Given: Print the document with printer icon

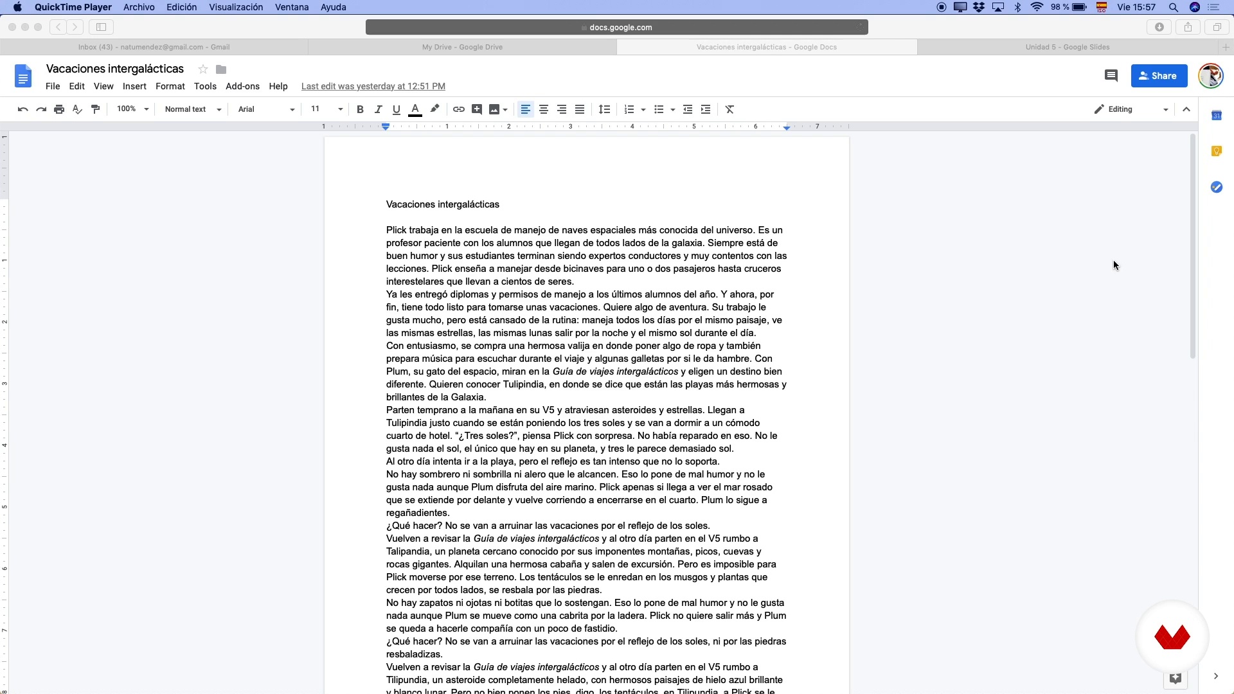Looking at the screenshot, I should [x=59, y=109].
